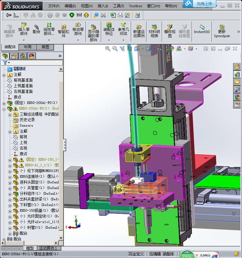Select the structural steel L-shape icon
The width and height of the screenshot is (242, 258).
click(x=16, y=15)
